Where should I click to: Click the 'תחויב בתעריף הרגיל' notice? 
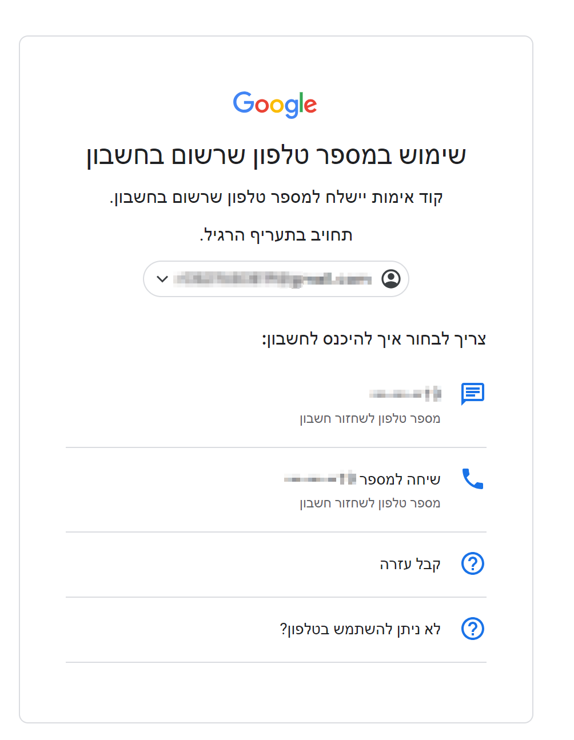click(x=276, y=235)
